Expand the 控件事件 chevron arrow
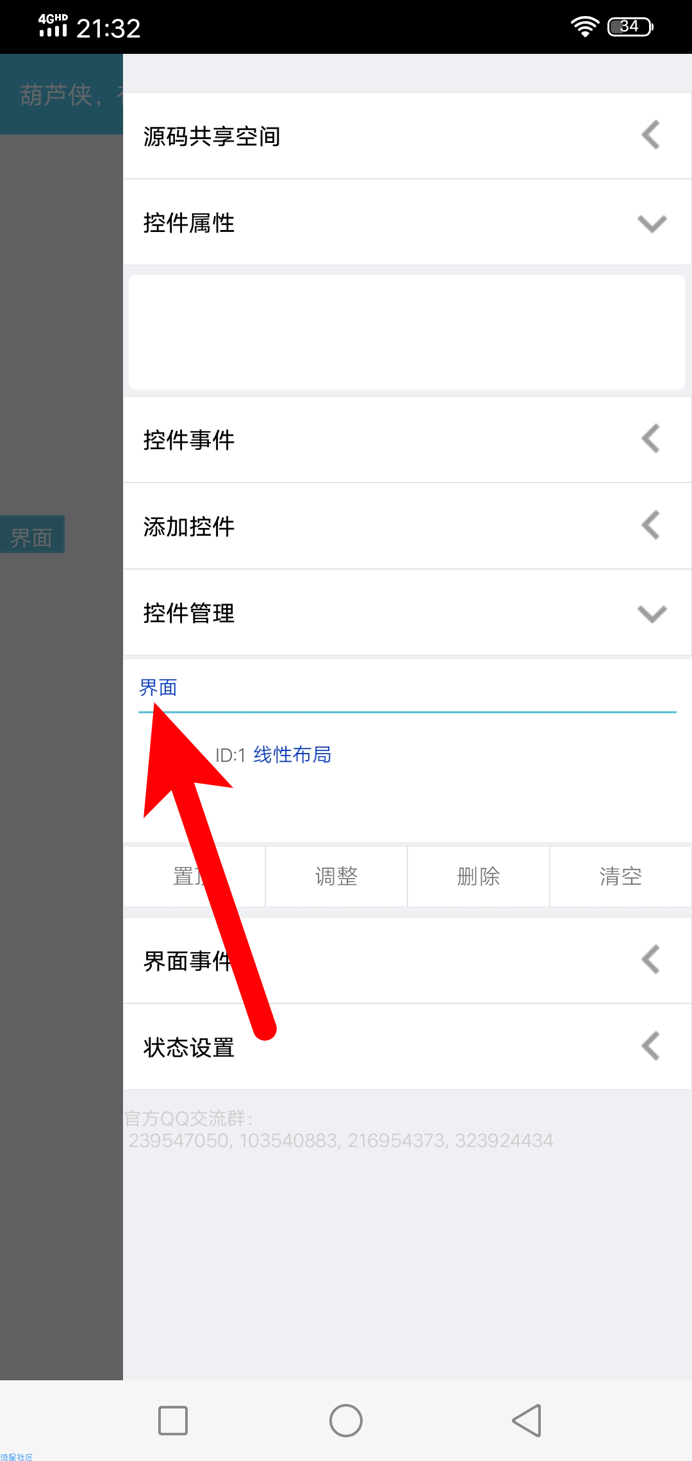 point(651,439)
